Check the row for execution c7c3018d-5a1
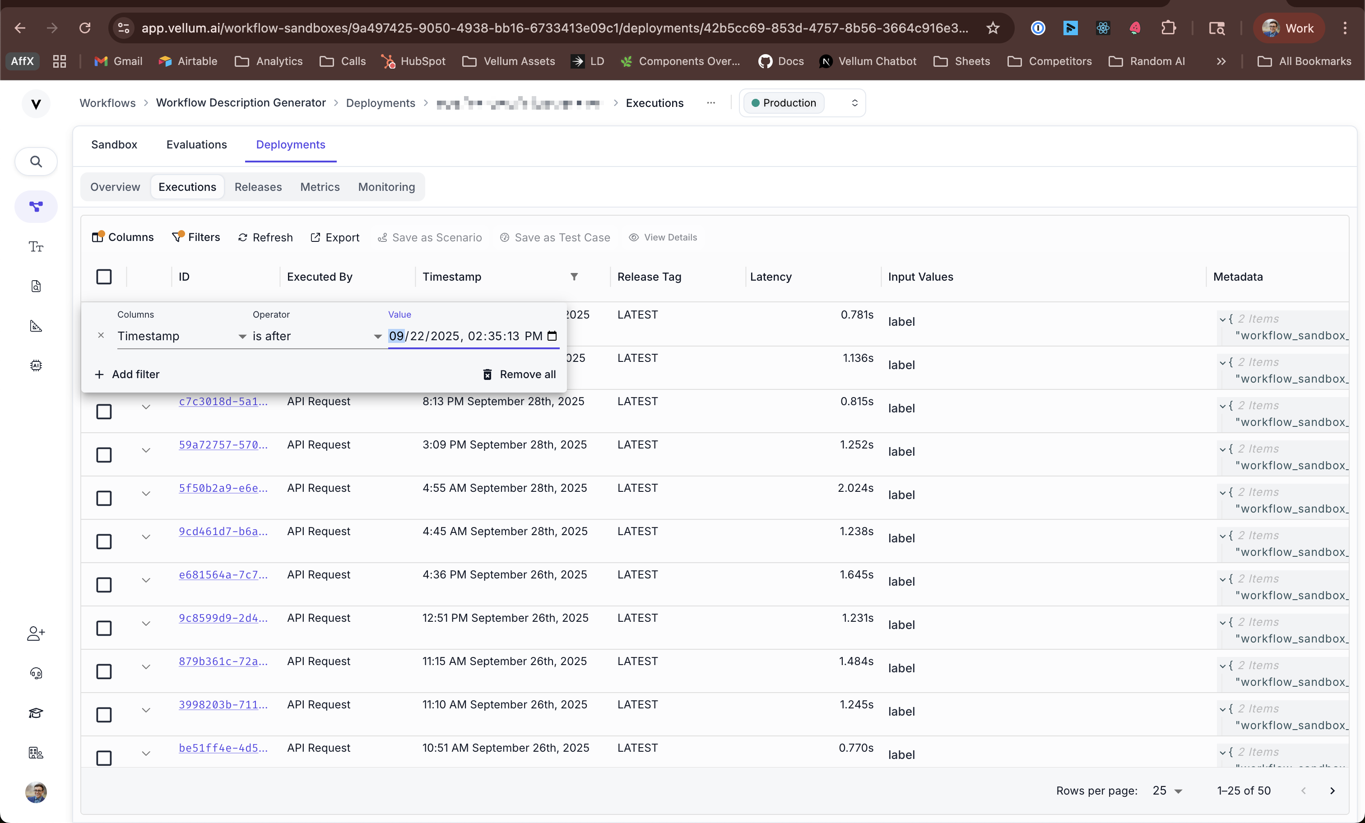This screenshot has height=823, width=1365. [104, 411]
